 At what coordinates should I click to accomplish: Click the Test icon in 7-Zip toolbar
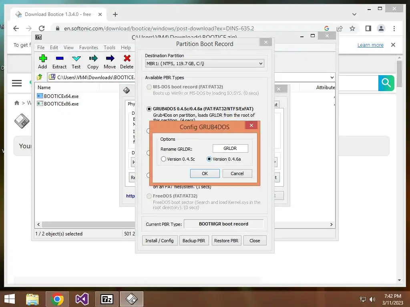tap(76, 58)
